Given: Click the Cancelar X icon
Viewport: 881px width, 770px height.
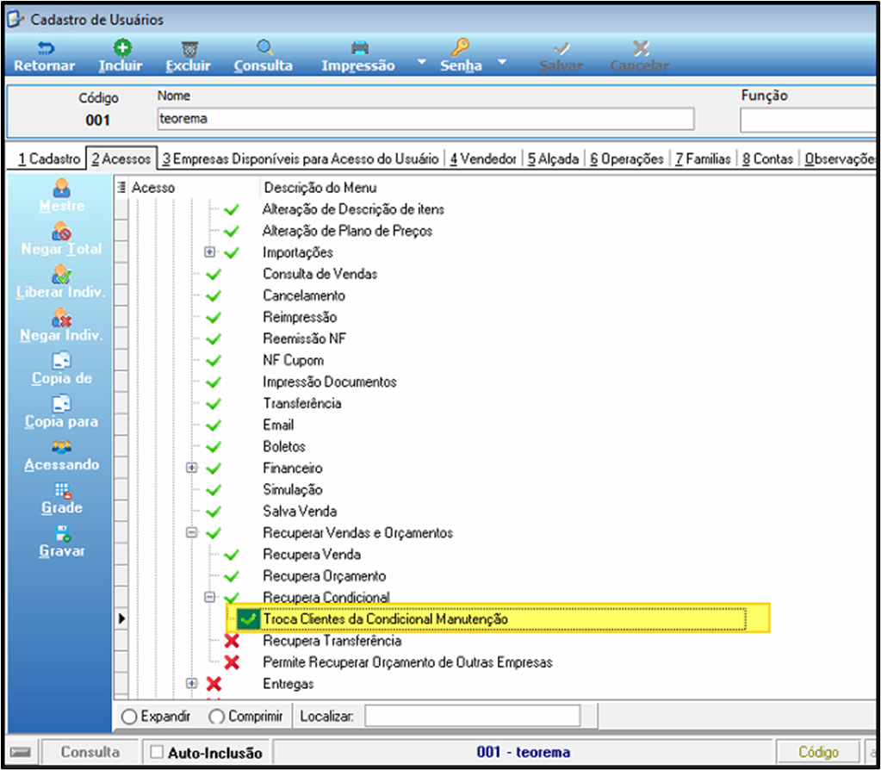Looking at the screenshot, I should pyautogui.click(x=641, y=47).
